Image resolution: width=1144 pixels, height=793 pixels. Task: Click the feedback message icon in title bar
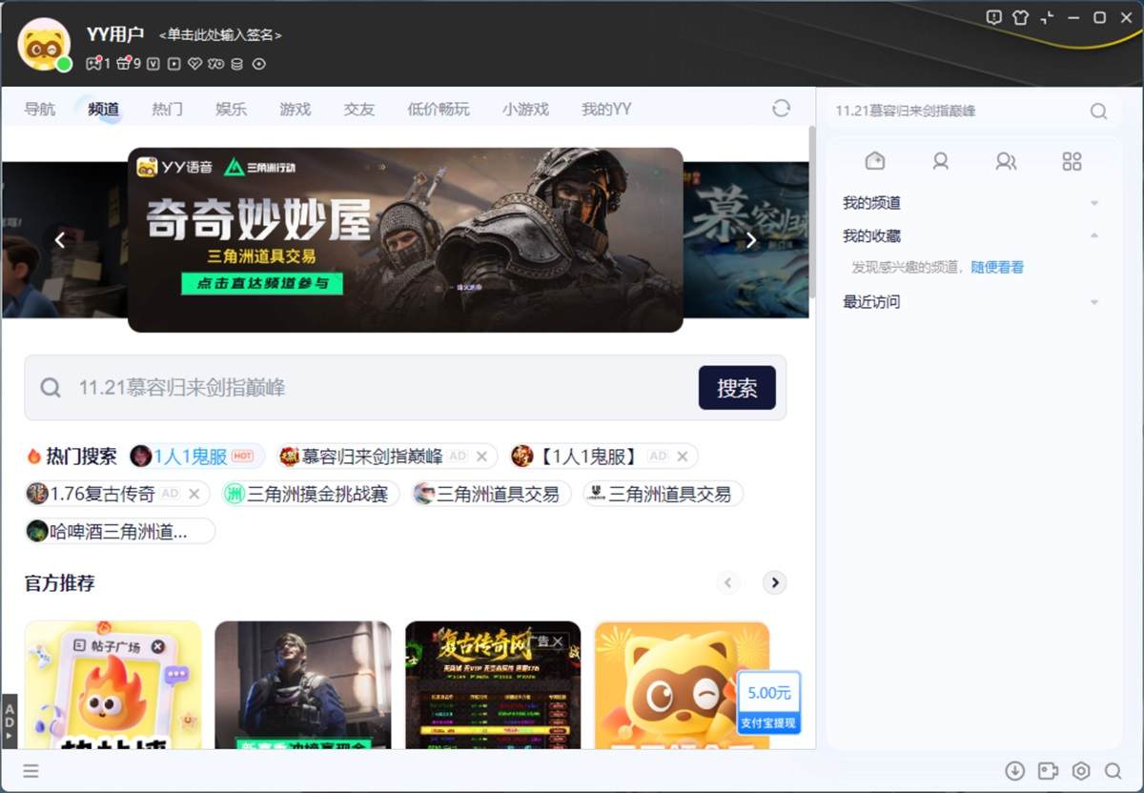pyautogui.click(x=994, y=17)
